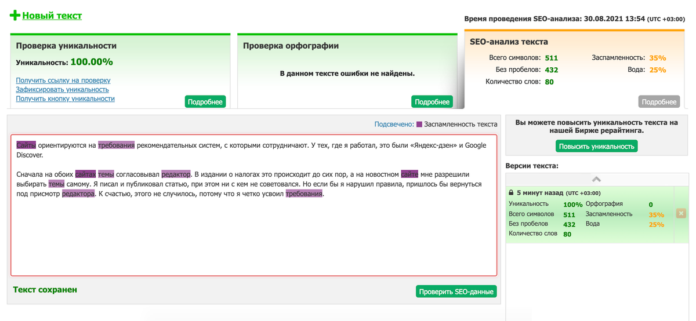Click the highlighted word Сайты in the text
This screenshot has height=321, width=696.
(26, 145)
